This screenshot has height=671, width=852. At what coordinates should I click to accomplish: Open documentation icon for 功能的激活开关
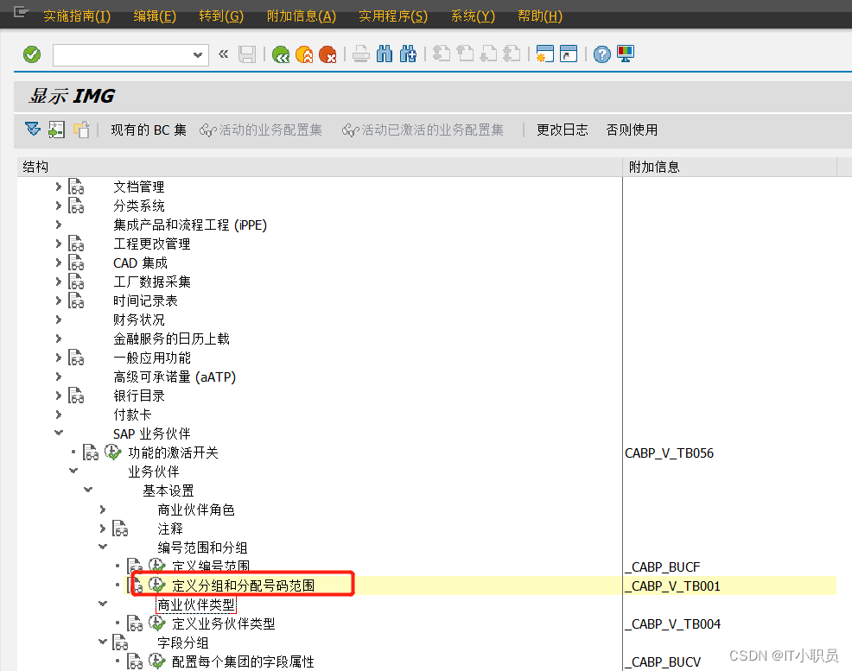(x=91, y=453)
